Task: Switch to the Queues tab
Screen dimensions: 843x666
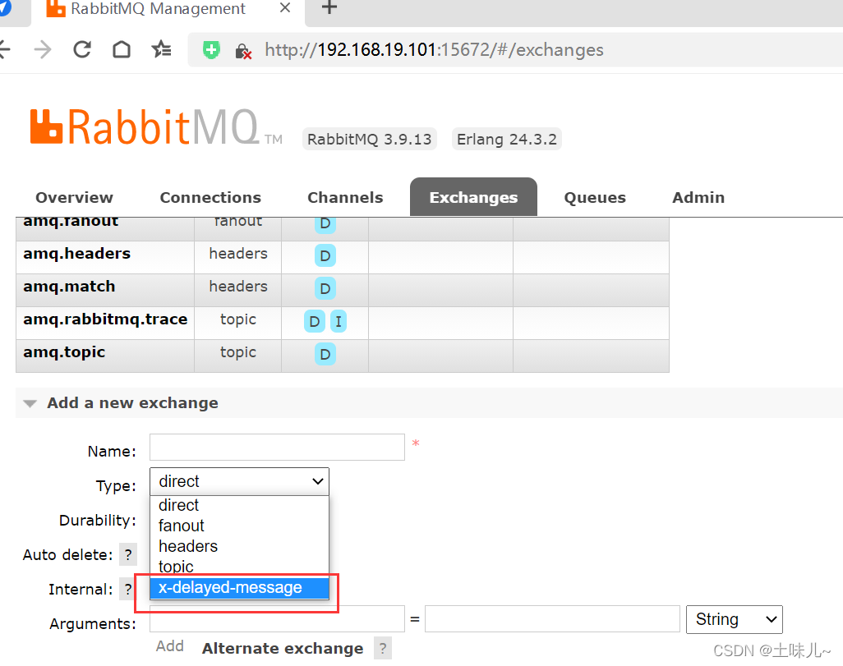Action: coord(595,197)
